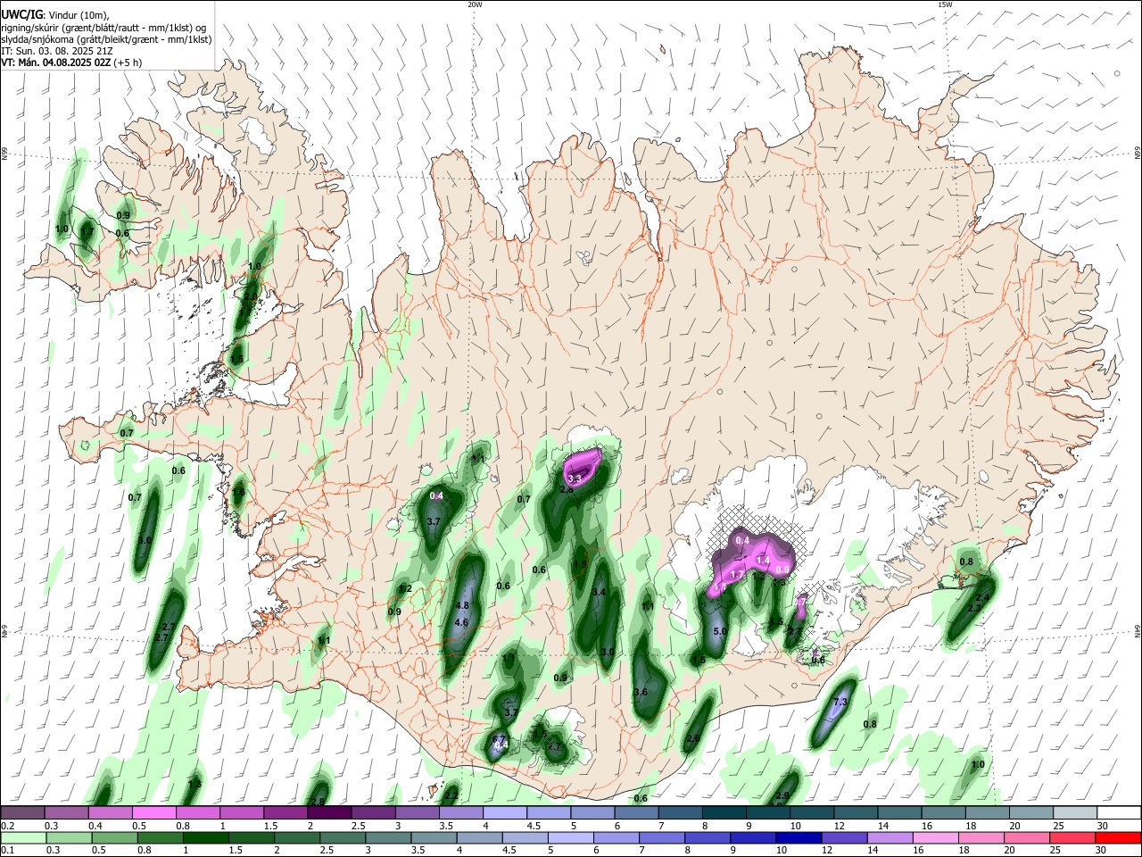Click the slydda/snjókoma description line
This screenshot has height=857, width=1142.
106,39
